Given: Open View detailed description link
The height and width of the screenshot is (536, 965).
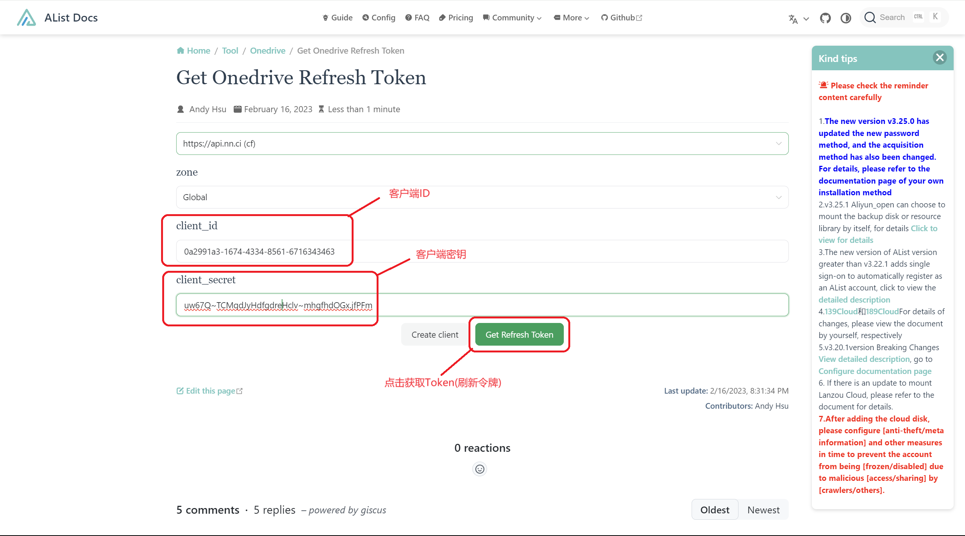Looking at the screenshot, I should click(x=864, y=359).
